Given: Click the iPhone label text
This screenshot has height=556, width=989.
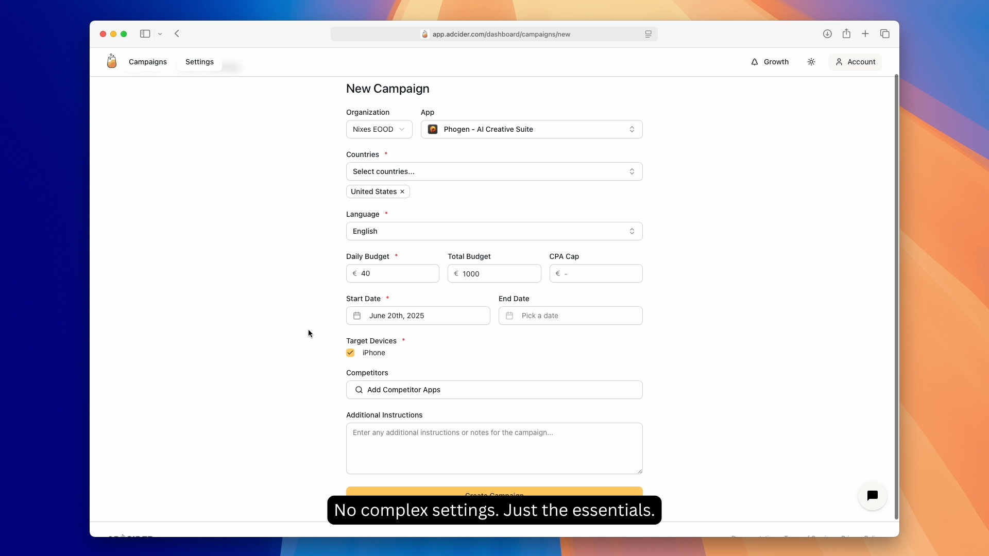Looking at the screenshot, I should point(374,353).
